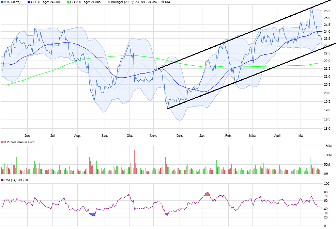Click the red overbought RSI peak in January
Image resolution: width=336 pixels, height=229 pixels.
tap(207, 194)
